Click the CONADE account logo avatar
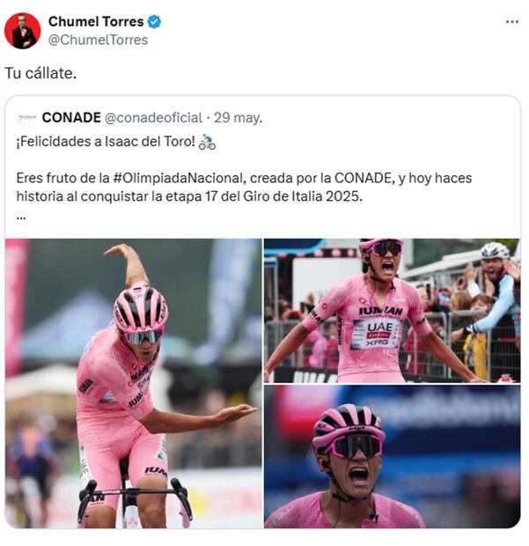Viewport: 529px width, 546px height. click(x=26, y=118)
